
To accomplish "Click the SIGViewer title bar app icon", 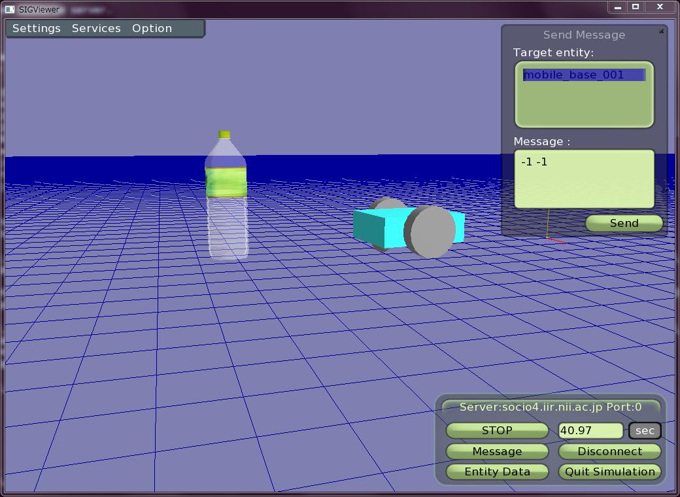I will [x=10, y=9].
